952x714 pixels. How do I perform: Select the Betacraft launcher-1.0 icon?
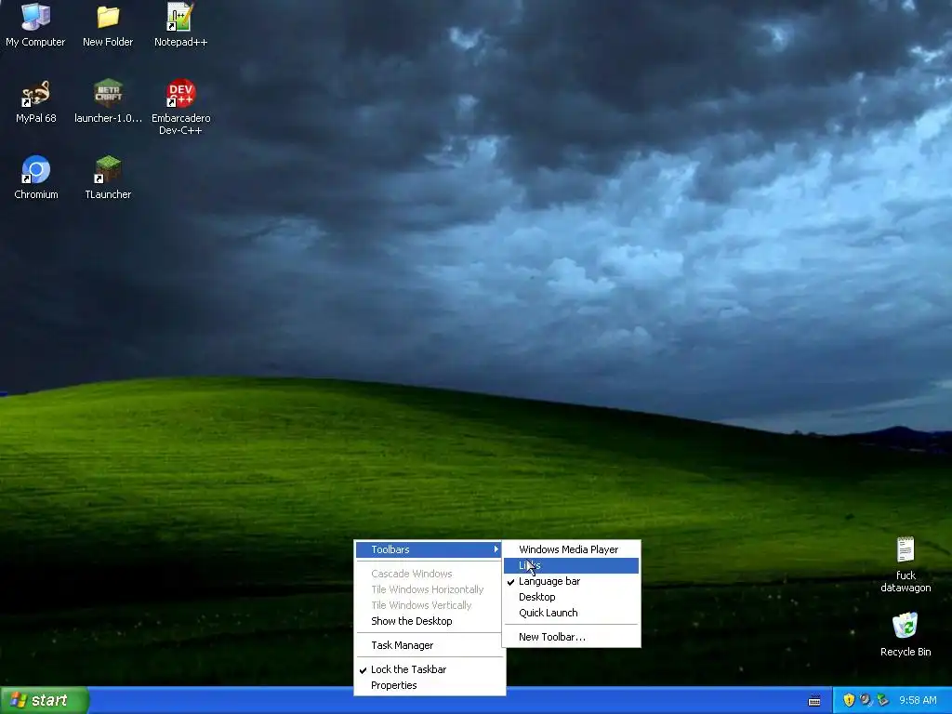click(x=108, y=101)
